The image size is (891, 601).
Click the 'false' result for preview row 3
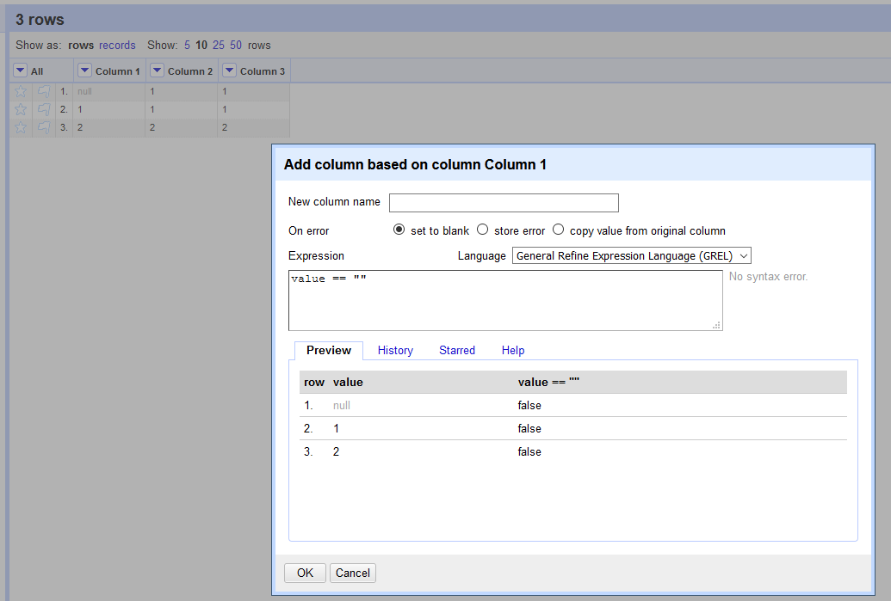529,451
